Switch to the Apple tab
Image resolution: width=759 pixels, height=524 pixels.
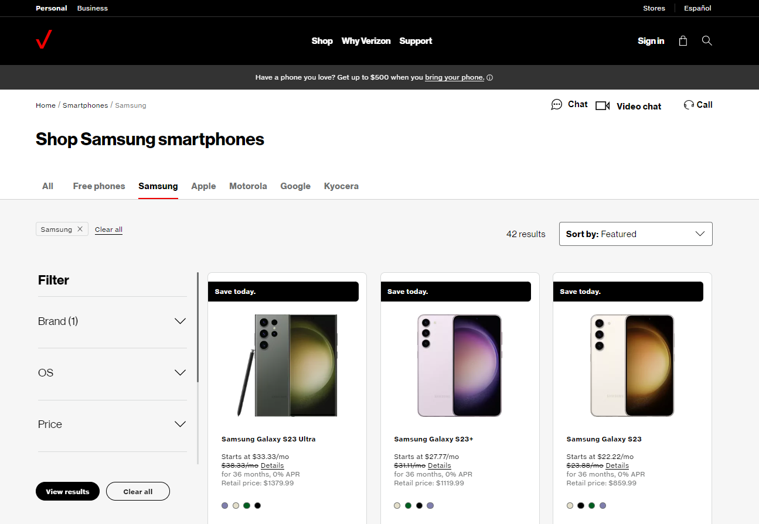pyautogui.click(x=203, y=186)
